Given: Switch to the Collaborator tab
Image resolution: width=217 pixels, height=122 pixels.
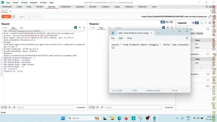Looking at the screenshot, I should click(x=65, y=7).
